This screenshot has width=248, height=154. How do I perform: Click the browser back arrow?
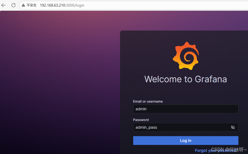[x=4, y=5]
